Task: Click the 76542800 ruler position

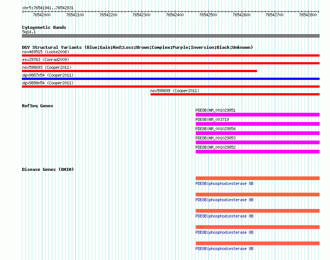Action: 308,15
